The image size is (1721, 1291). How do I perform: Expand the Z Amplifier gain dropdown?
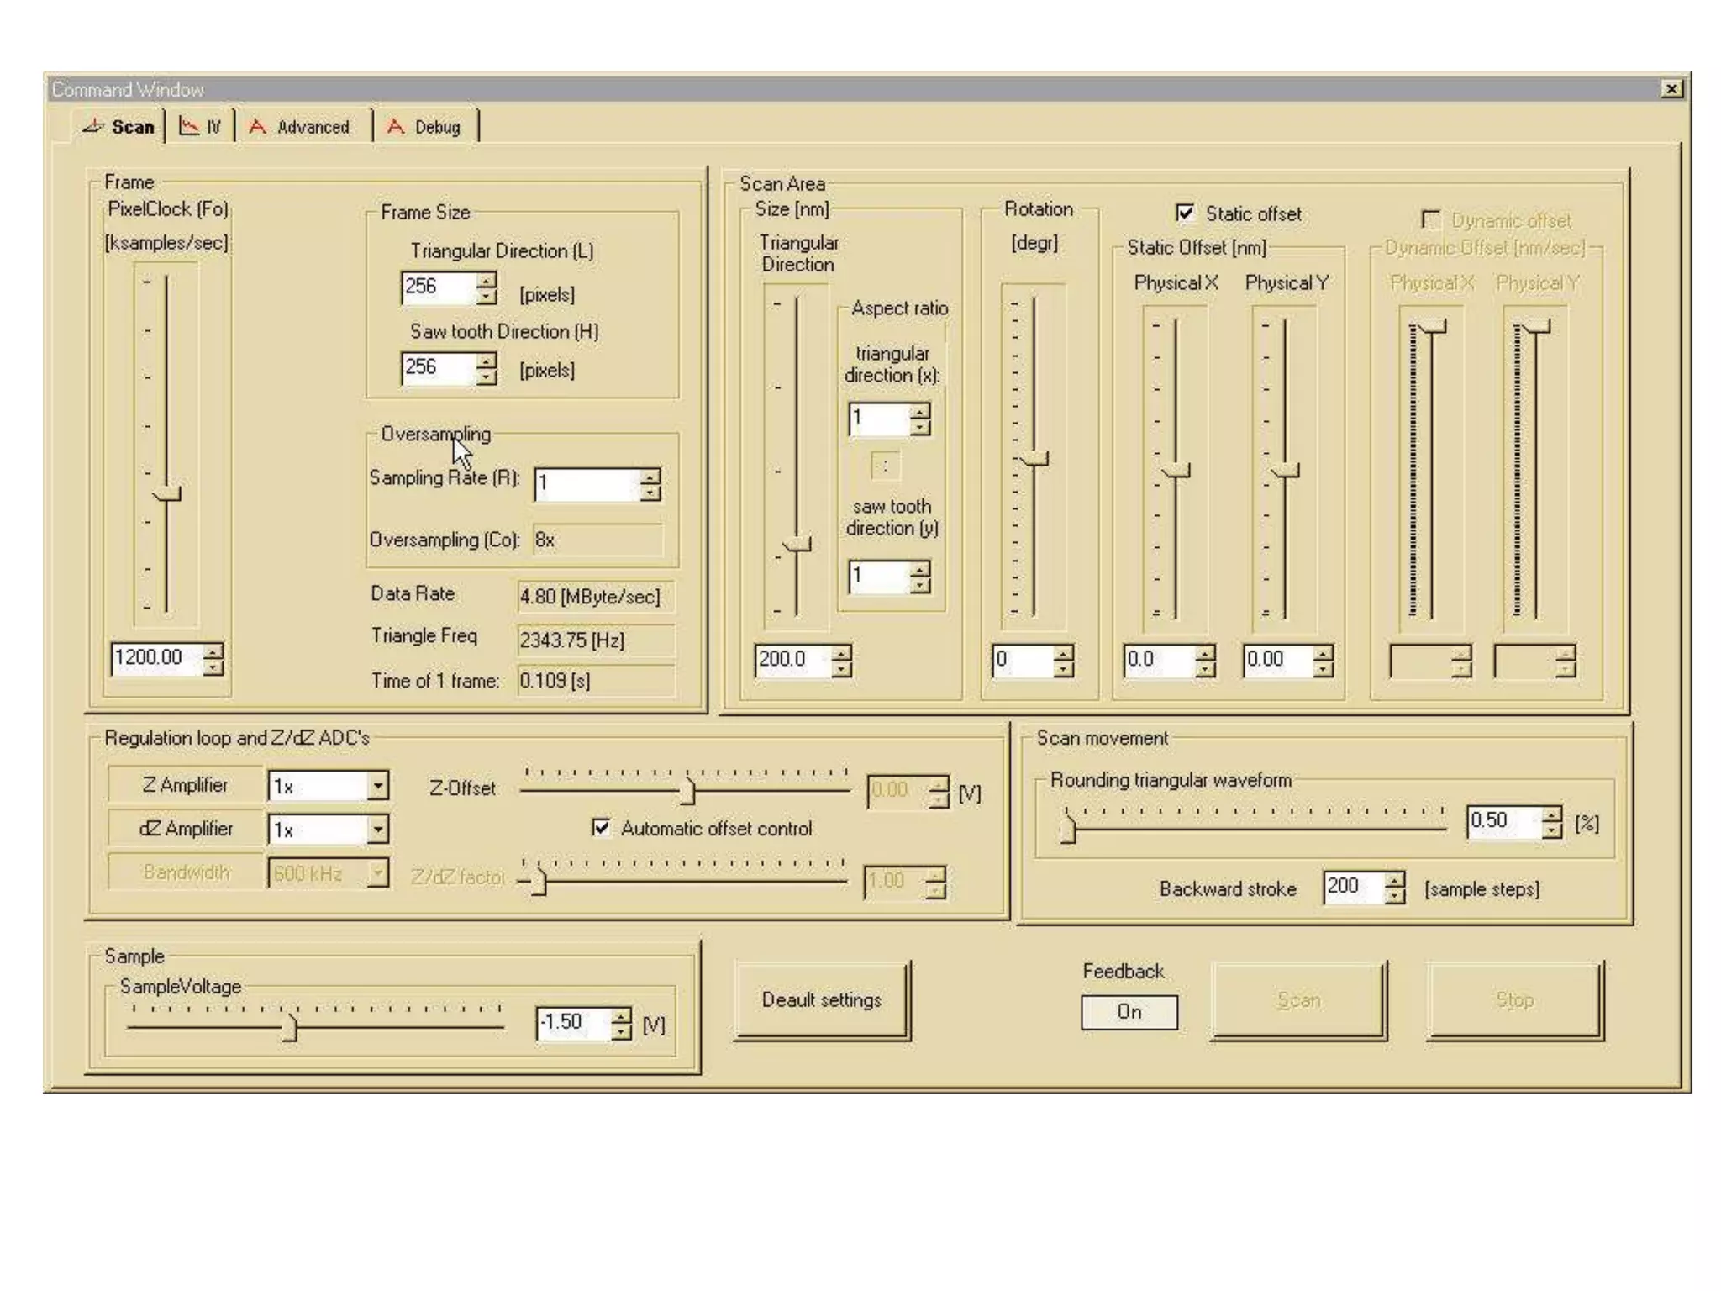coord(378,787)
